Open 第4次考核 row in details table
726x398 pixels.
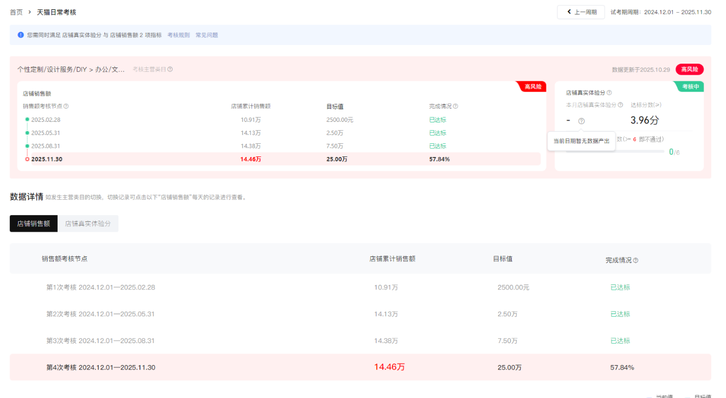[100, 367]
